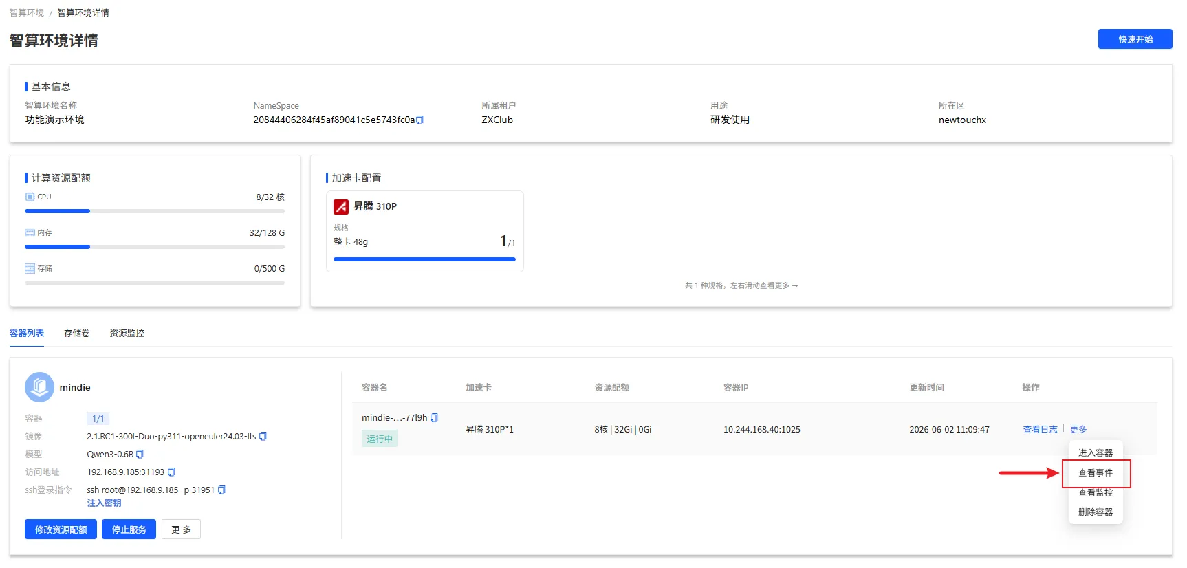Click the Ascend 310P red logo icon

(x=341, y=206)
